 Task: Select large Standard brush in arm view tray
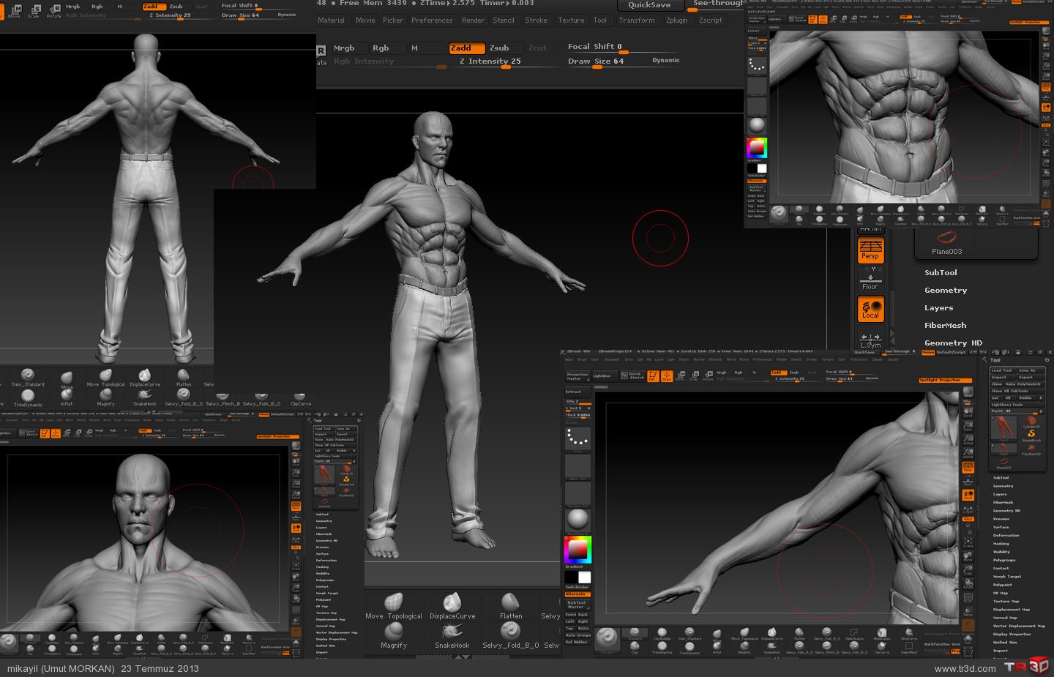[607, 639]
